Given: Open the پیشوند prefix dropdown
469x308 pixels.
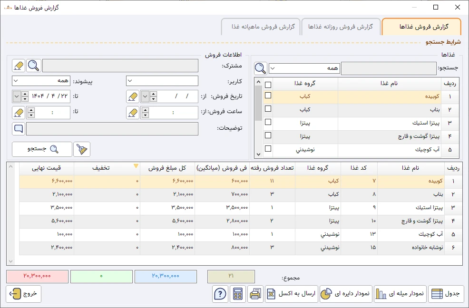Looking at the screenshot, I should [41, 81].
